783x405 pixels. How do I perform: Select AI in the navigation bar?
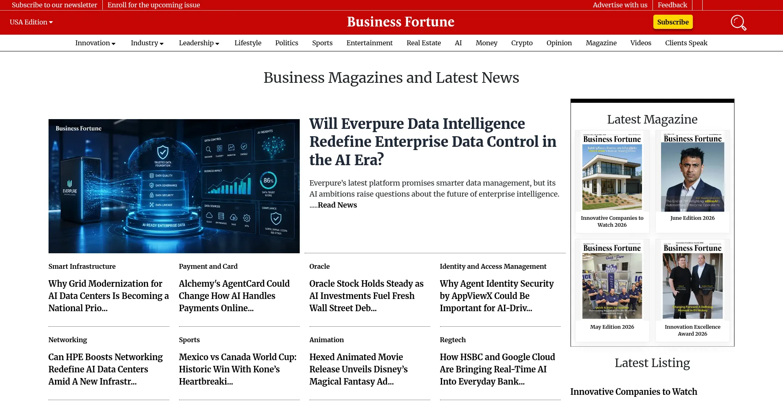(x=458, y=43)
